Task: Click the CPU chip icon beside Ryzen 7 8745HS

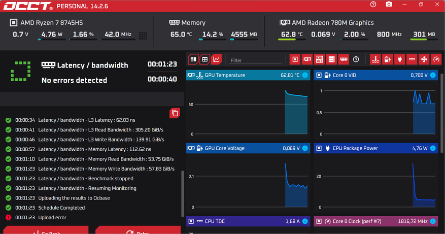Action: 13,23
